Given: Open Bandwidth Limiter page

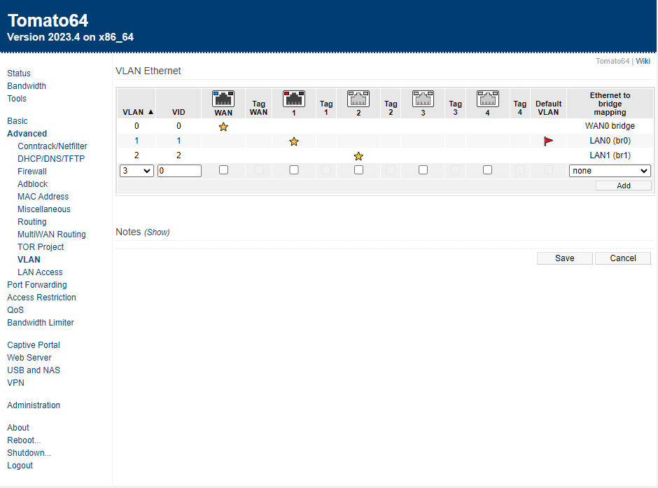Looking at the screenshot, I should pos(41,323).
